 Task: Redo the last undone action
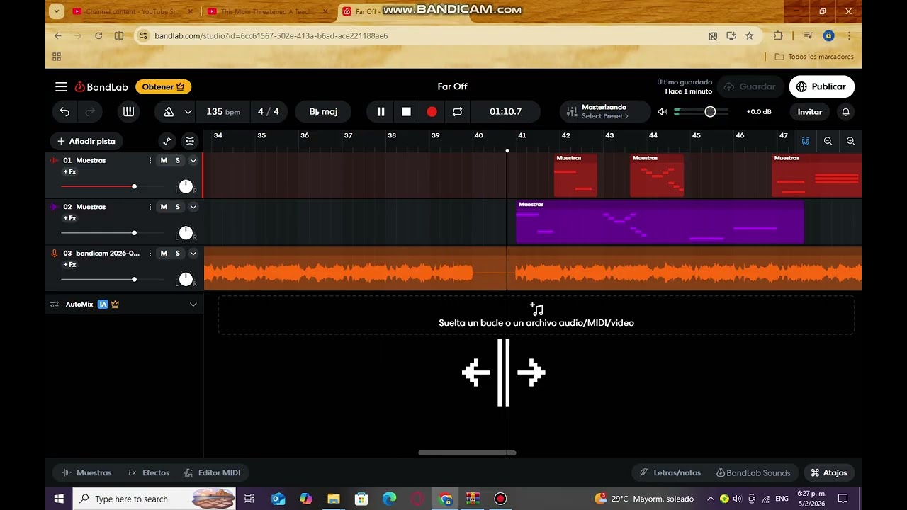90,111
